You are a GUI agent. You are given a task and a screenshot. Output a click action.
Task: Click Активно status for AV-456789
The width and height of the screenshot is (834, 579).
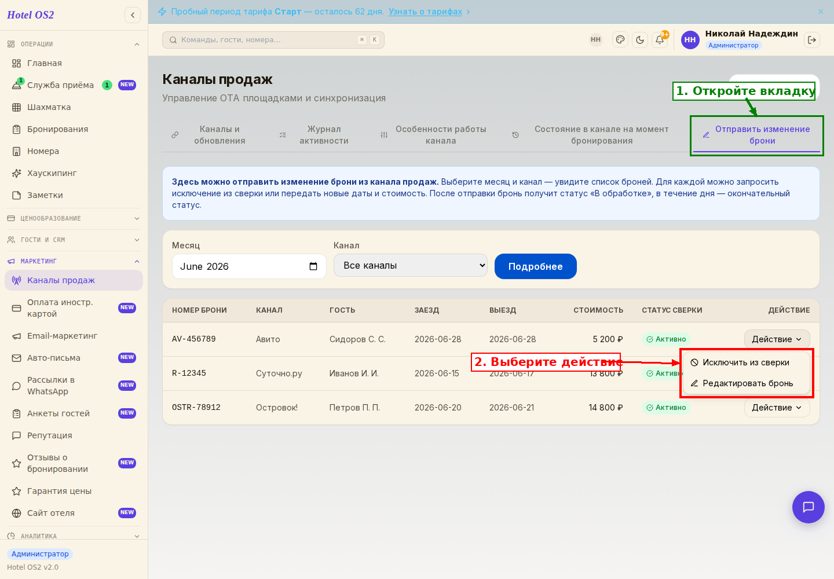tap(666, 339)
